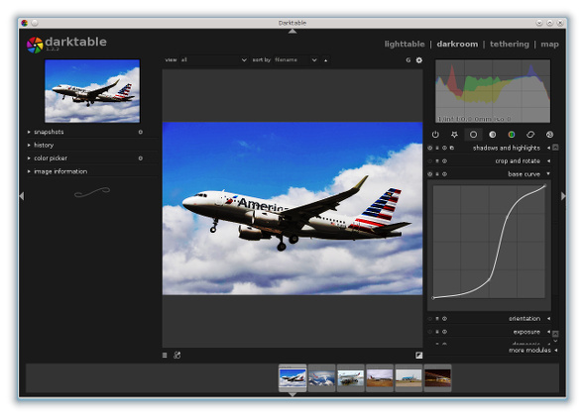Toggle image grouping G icon
This screenshot has height=417, width=585.
(409, 60)
